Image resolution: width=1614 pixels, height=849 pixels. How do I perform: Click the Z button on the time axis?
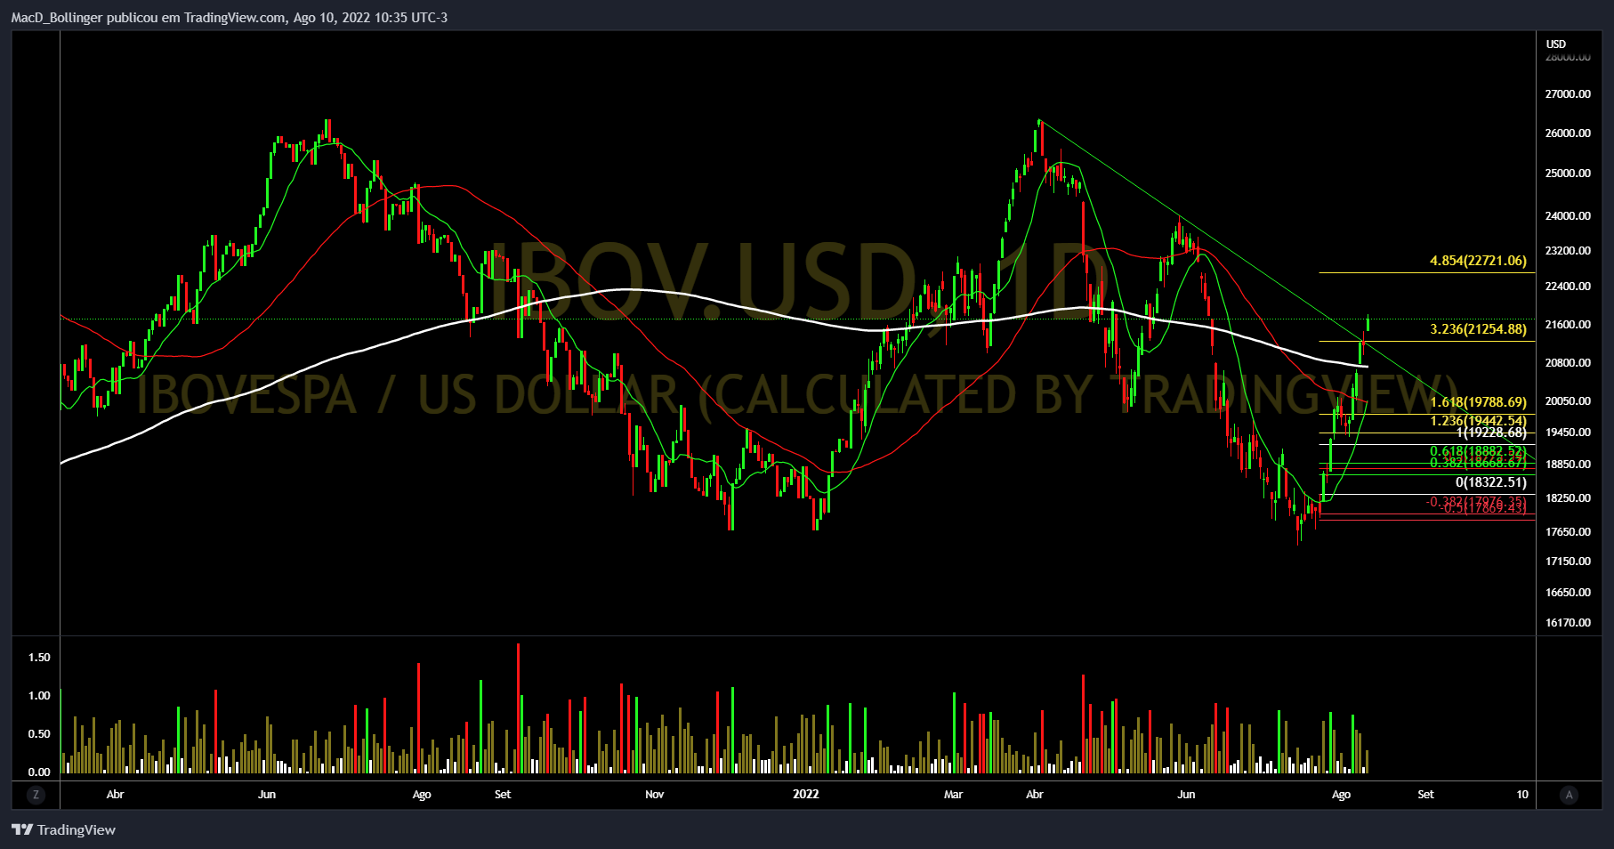coord(36,795)
